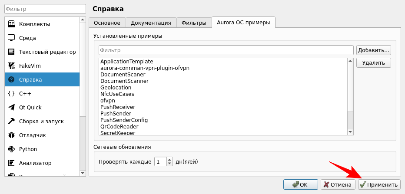
Task: Open Сборка и запуск hammer icon
Action: pos(12,121)
